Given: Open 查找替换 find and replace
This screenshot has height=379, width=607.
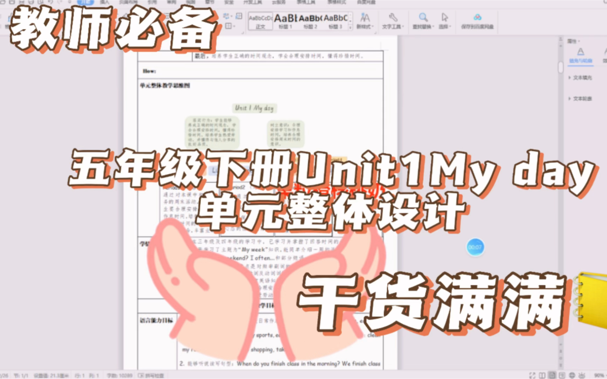Looking at the screenshot, I should 423,27.
